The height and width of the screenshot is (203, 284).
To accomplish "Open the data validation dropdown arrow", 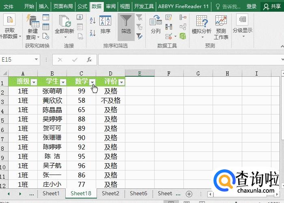I will [175, 37].
